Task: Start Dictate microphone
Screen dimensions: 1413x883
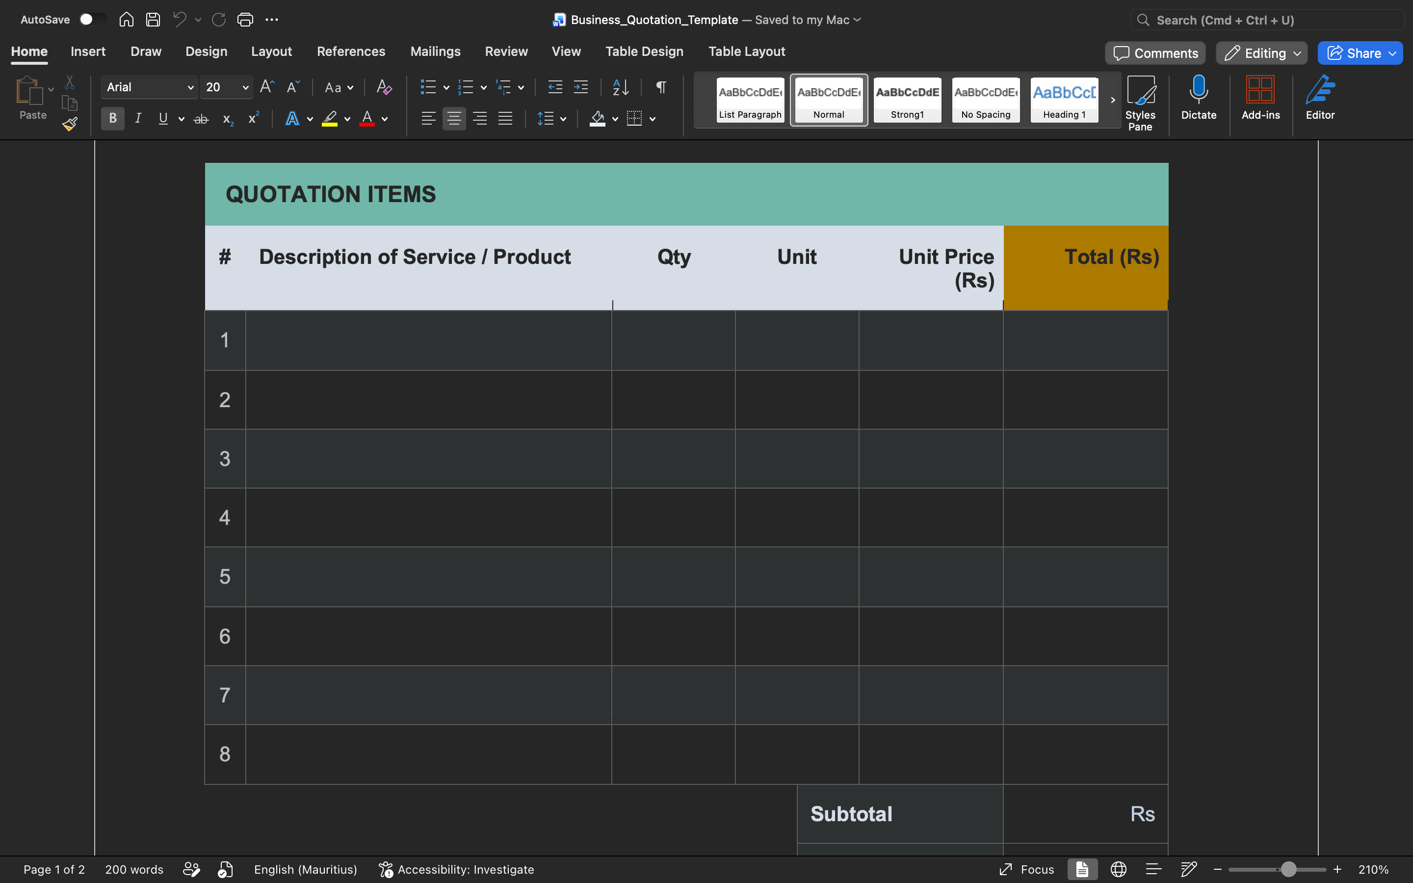Action: click(x=1199, y=98)
